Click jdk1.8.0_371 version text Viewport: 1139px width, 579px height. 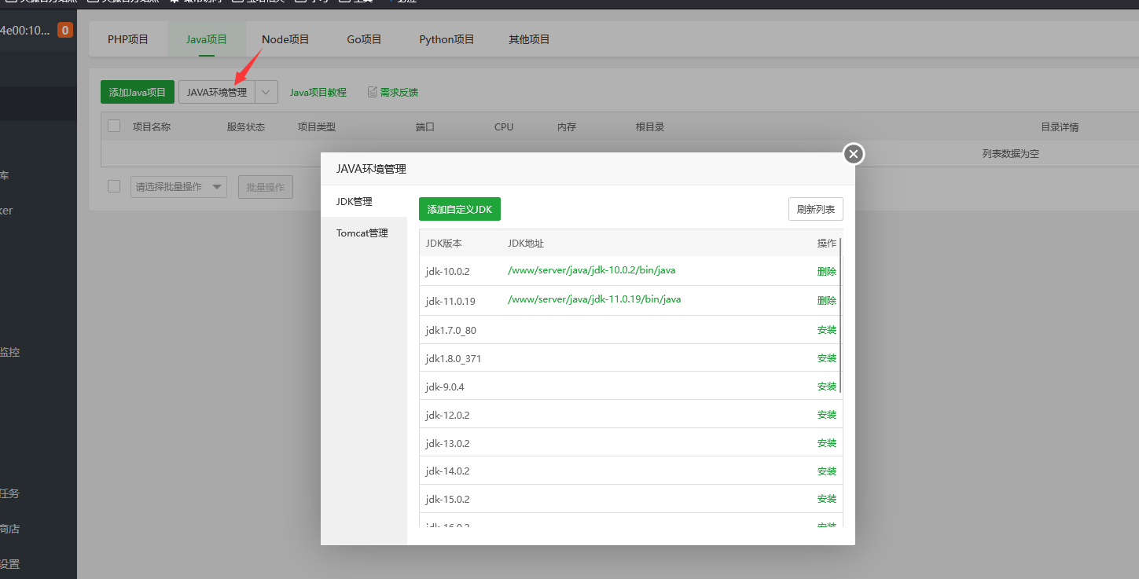454,359
